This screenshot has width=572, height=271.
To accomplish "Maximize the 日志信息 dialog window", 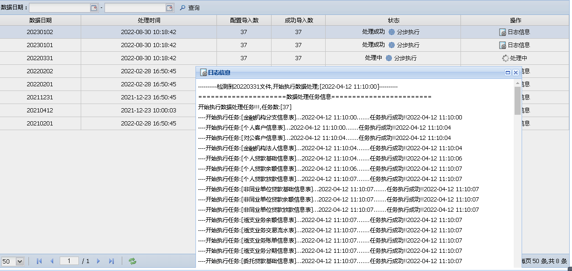I will 508,73.
